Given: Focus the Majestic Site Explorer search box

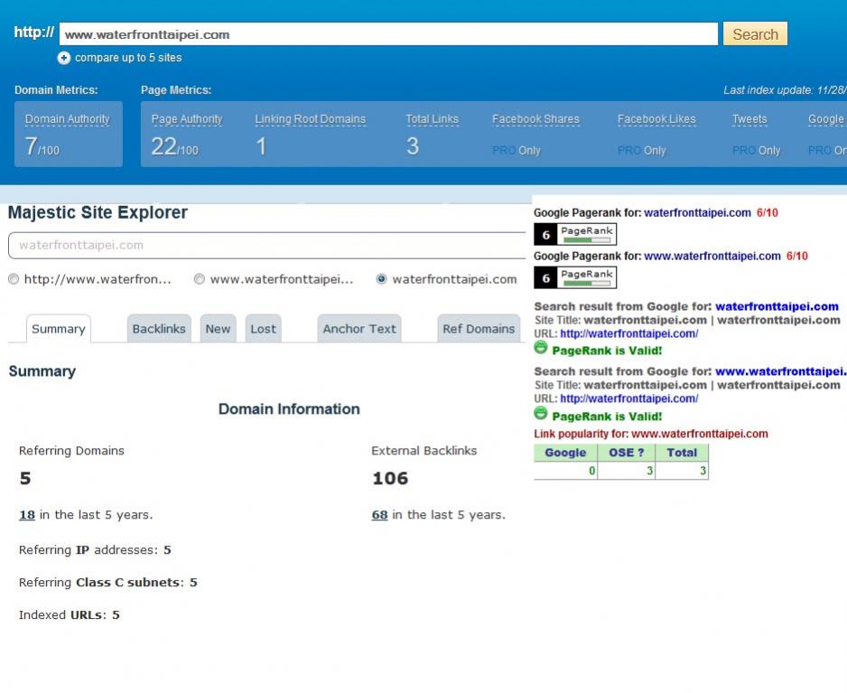Looking at the screenshot, I should pyautogui.click(x=267, y=246).
